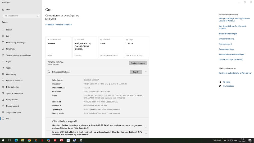This screenshot has height=143, width=254.
Task: Open Læs licensvilkårene for Microsoft-software
Action: point(233,27)
